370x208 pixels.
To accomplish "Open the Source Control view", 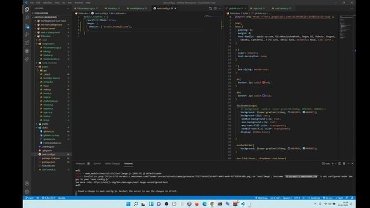I will pyautogui.click(x=27, y=26).
